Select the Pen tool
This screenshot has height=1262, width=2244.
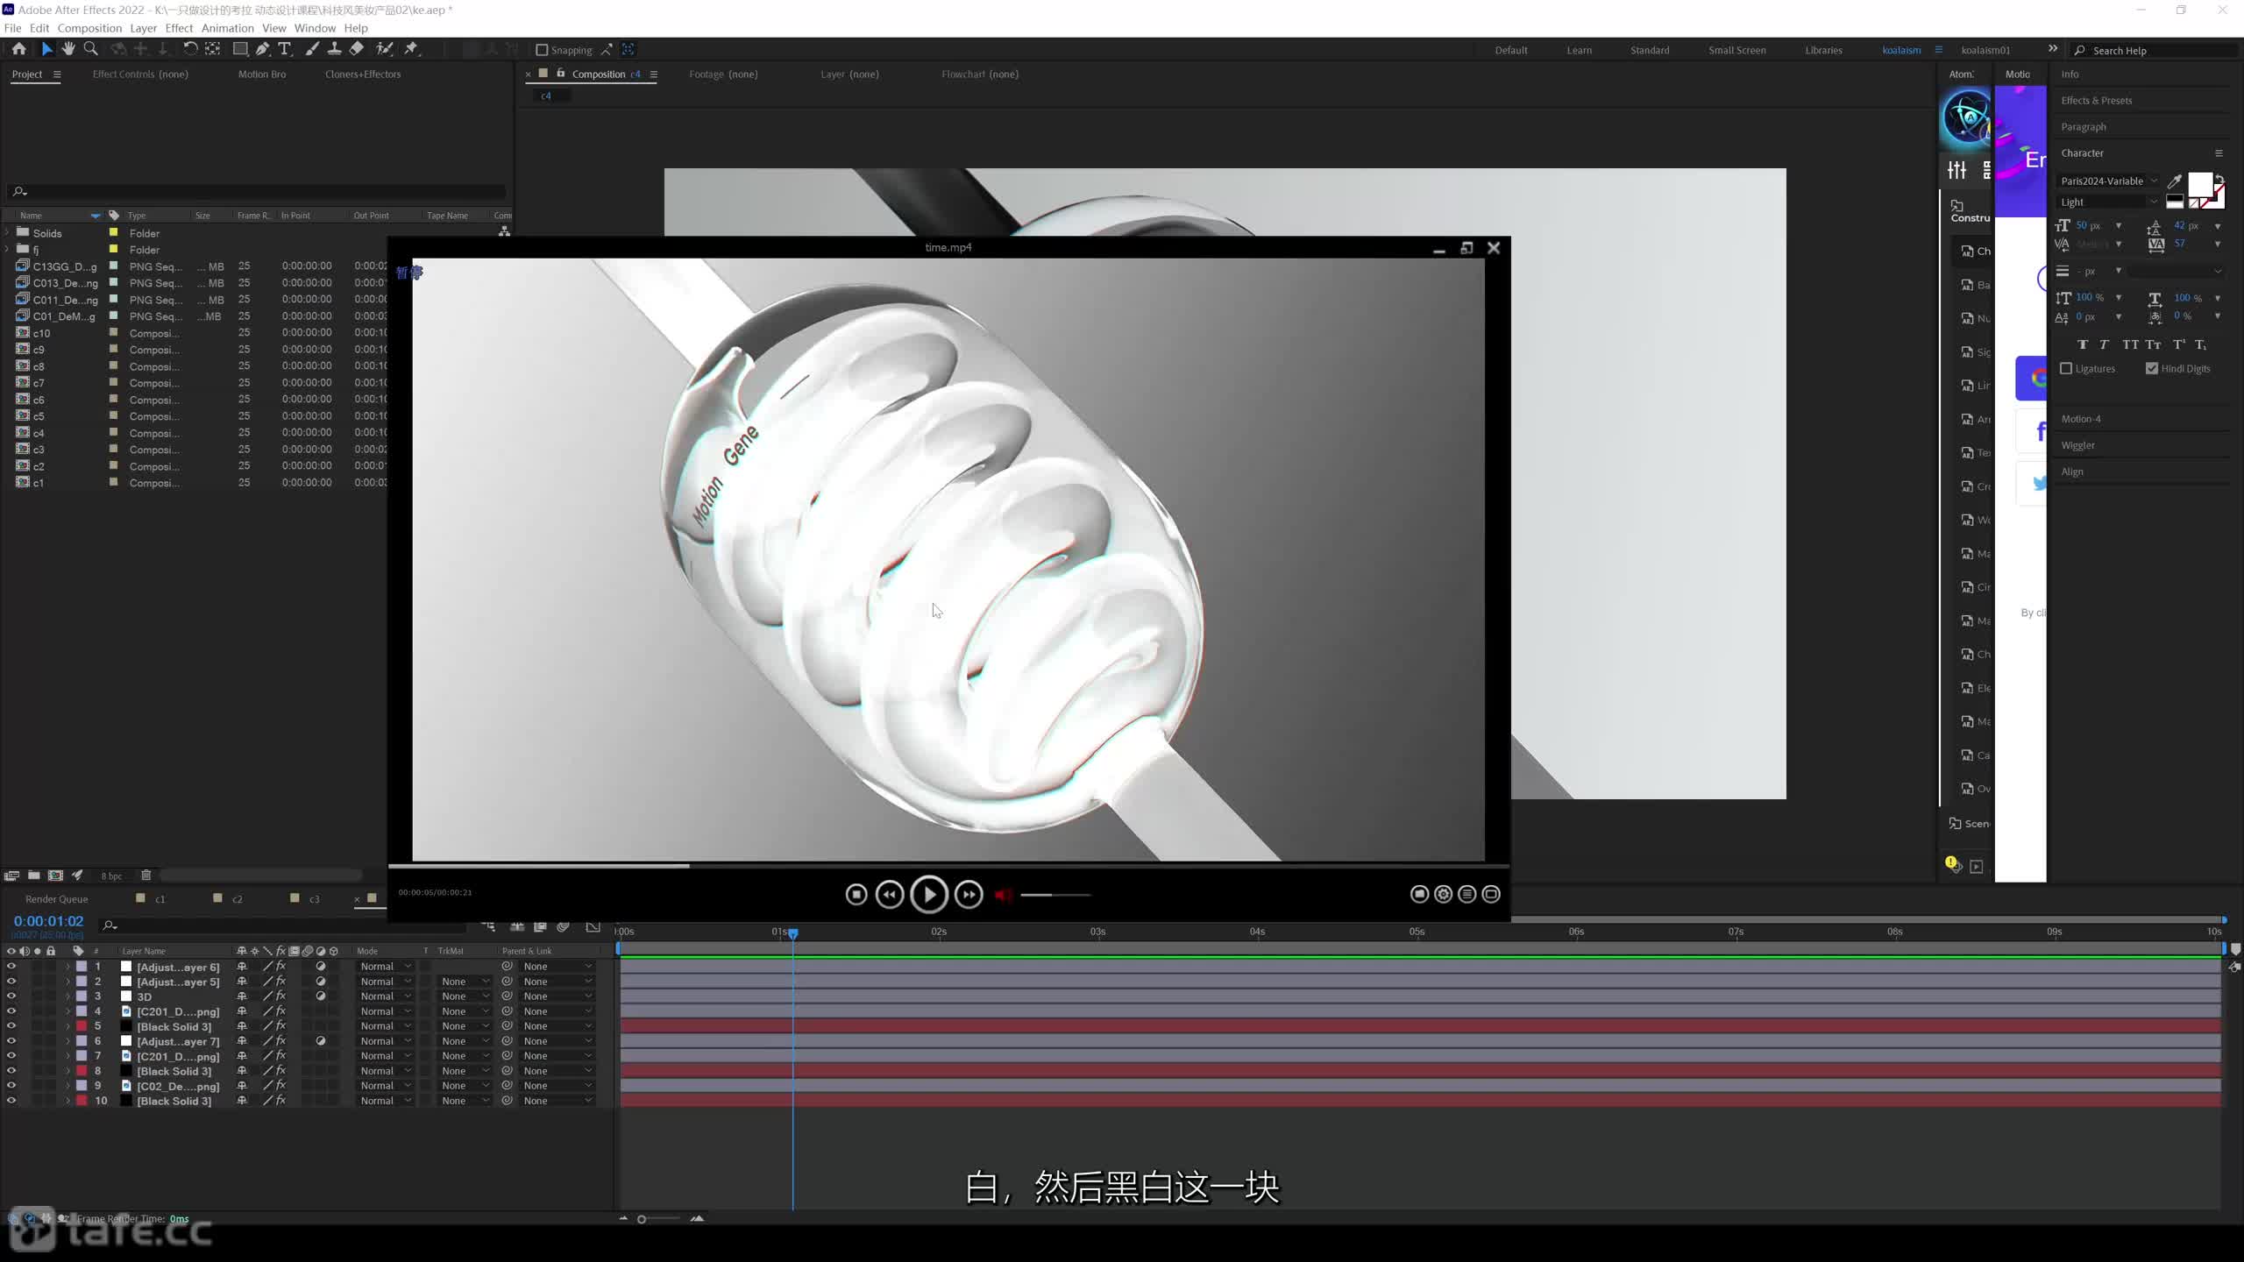[262, 49]
